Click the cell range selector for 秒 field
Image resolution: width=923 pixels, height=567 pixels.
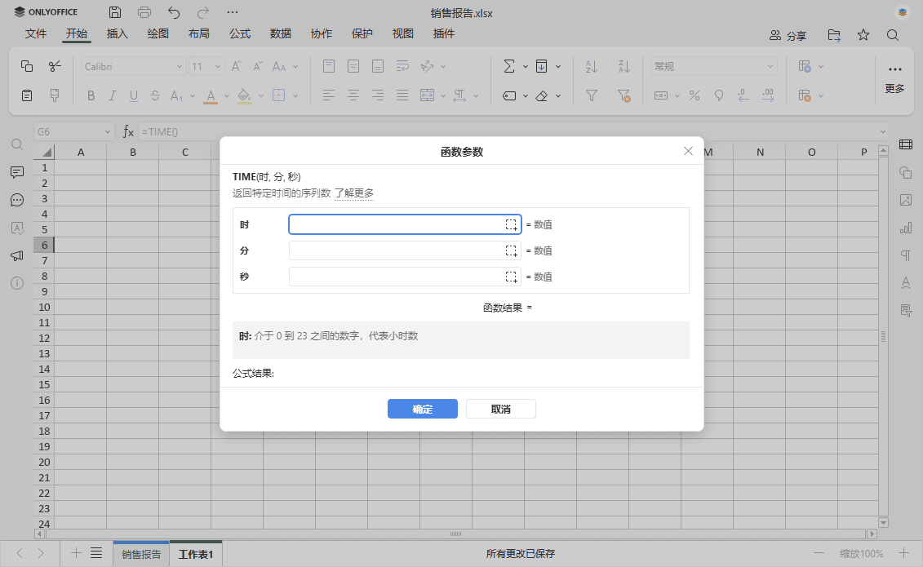511,277
